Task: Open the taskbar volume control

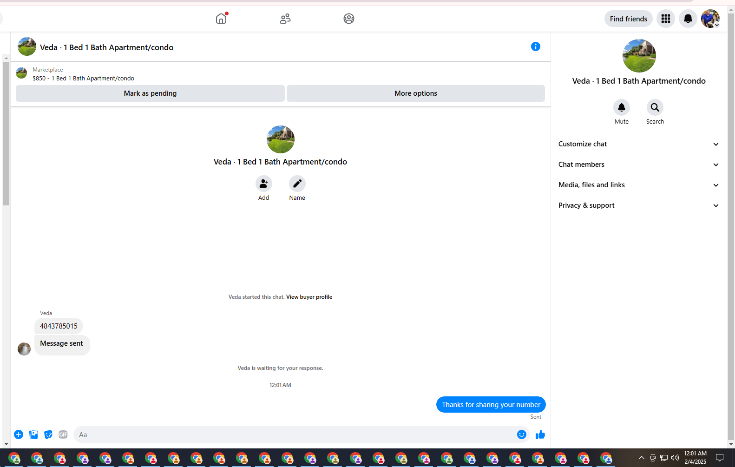Action: coord(675,458)
